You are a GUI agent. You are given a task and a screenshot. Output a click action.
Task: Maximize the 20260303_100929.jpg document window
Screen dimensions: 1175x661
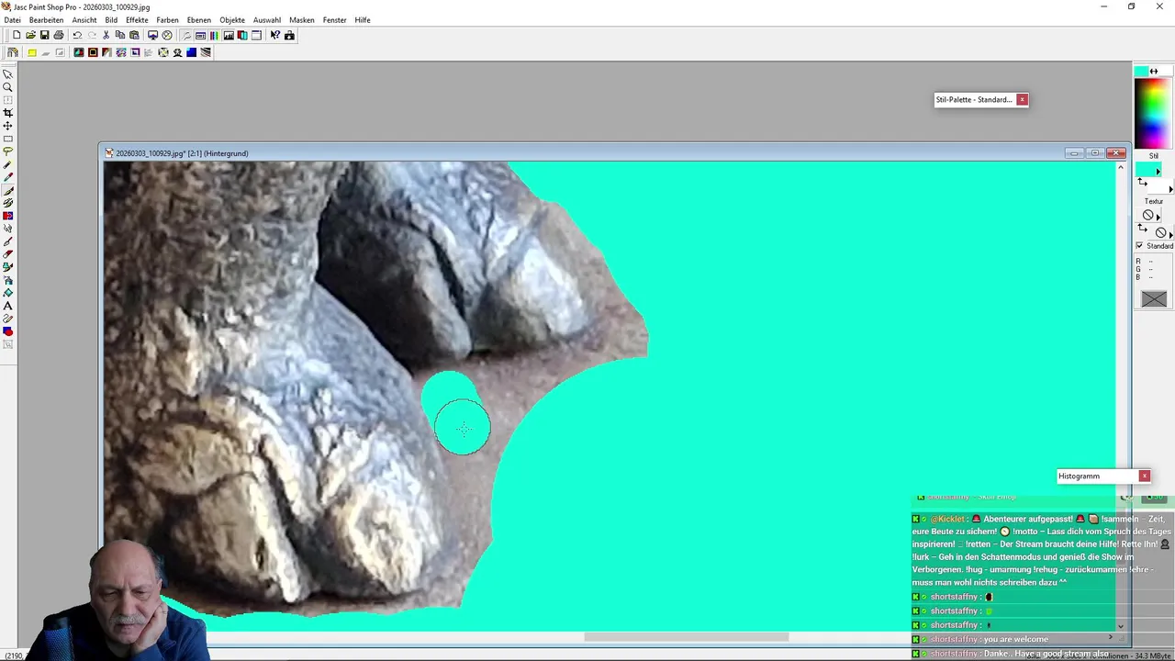(x=1095, y=153)
